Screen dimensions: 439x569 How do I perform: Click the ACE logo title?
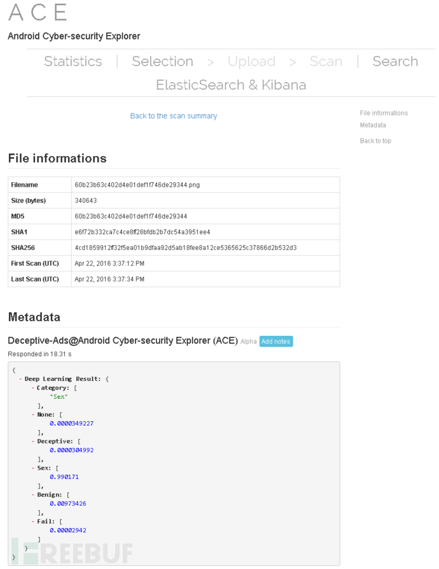(38, 12)
